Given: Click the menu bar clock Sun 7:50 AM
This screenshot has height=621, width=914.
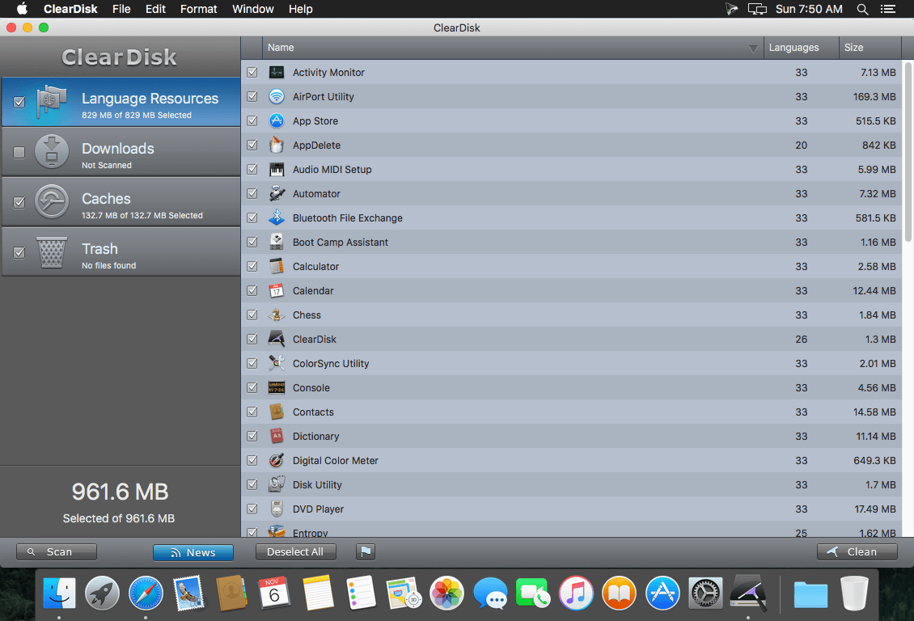Looking at the screenshot, I should click(809, 9).
